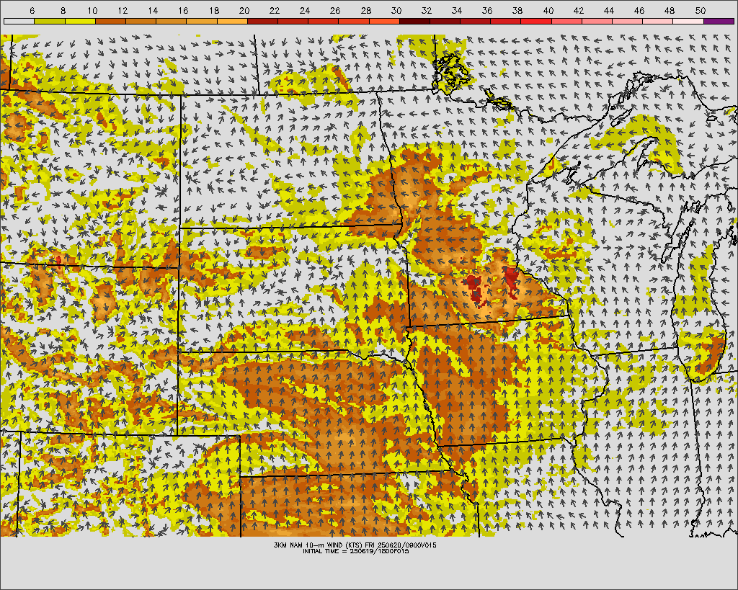This screenshot has height=590, width=738.
Task: Click the 46–48 knot pale pink swatch
Action: 658,21
